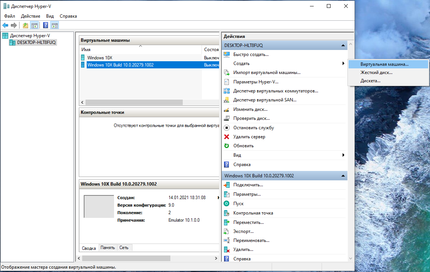Switch to the Сводка tab
Screen dimensions: 430x272
coord(89,248)
